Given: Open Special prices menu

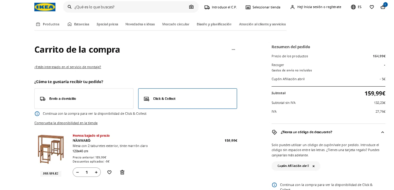Looking at the screenshot, I should [107, 24].
